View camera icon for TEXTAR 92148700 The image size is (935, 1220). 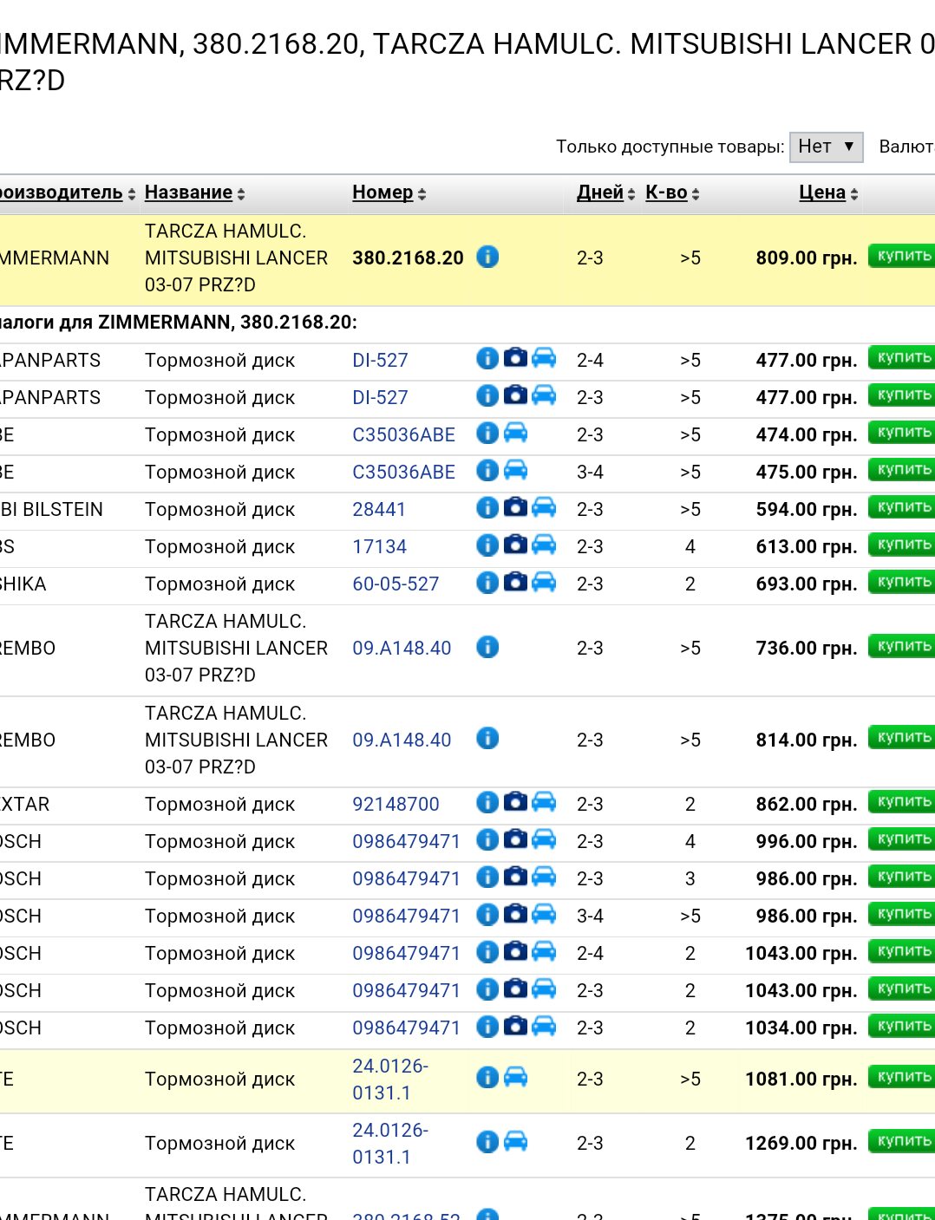[x=515, y=802]
